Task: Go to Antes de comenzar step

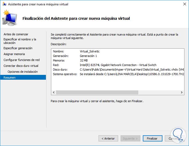Action: 16,34
